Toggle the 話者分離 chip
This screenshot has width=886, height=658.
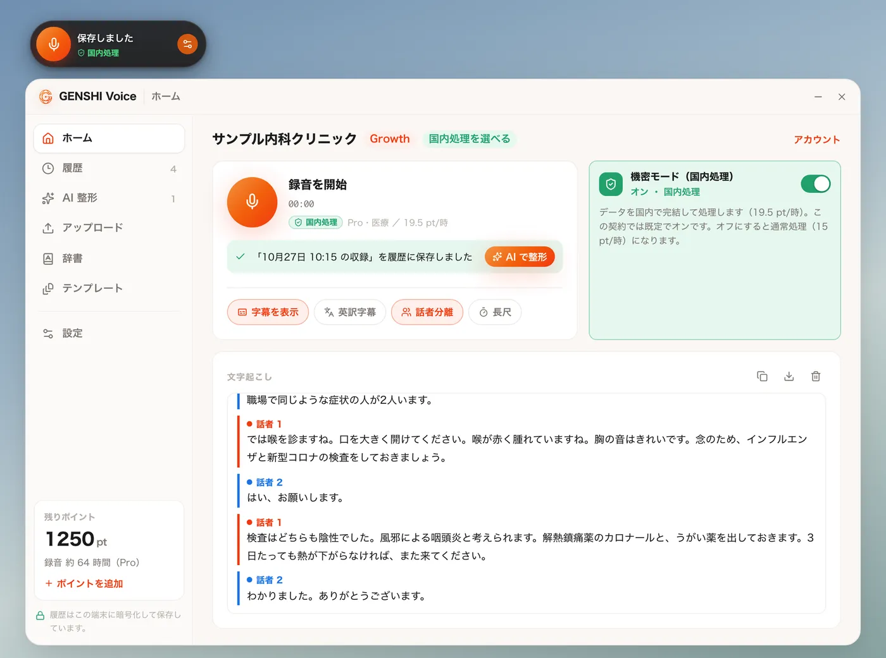click(x=427, y=312)
